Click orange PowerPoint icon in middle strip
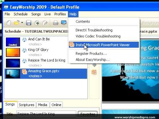Image resolution: width=159 pixels, height=119 pixels. [x=94, y=72]
